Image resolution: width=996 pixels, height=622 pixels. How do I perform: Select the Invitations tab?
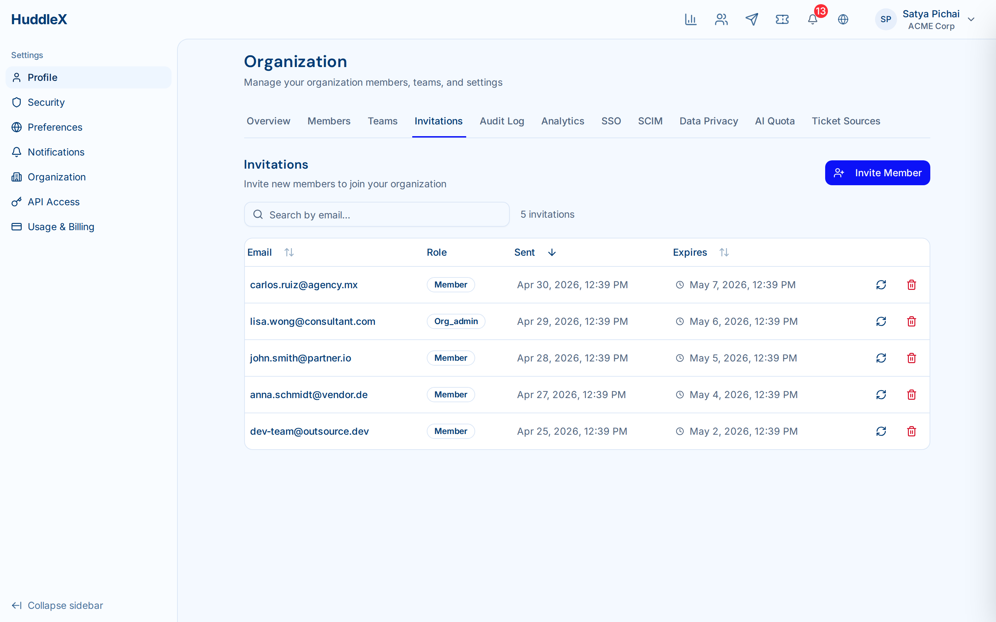(438, 121)
